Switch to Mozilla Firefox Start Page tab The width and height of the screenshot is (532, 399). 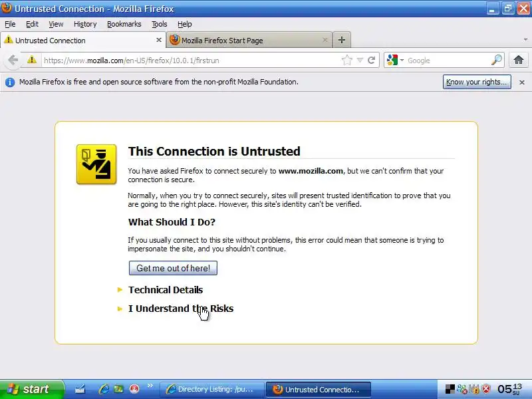coord(249,40)
